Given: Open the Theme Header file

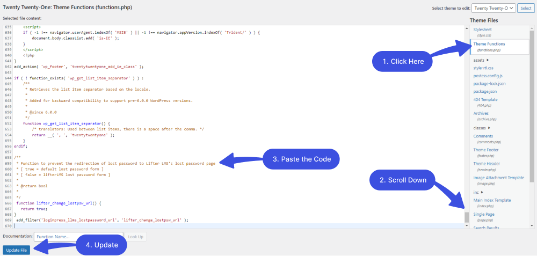Looking at the screenshot, I should click(487, 163).
